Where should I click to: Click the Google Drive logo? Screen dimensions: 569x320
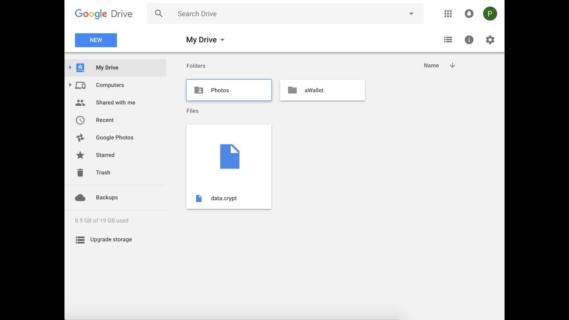click(104, 14)
